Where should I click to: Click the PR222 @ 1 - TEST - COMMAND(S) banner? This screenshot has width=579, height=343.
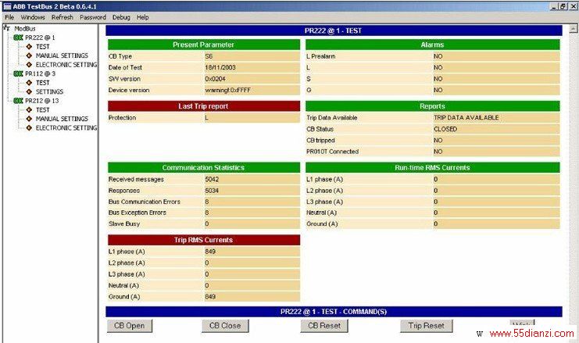pos(334,312)
